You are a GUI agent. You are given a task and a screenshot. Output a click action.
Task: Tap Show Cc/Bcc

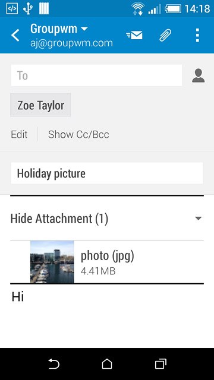78,134
